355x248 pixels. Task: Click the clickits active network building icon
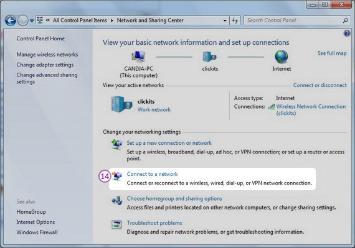(122, 104)
